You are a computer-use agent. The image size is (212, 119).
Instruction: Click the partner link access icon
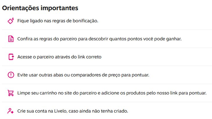(x=11, y=57)
